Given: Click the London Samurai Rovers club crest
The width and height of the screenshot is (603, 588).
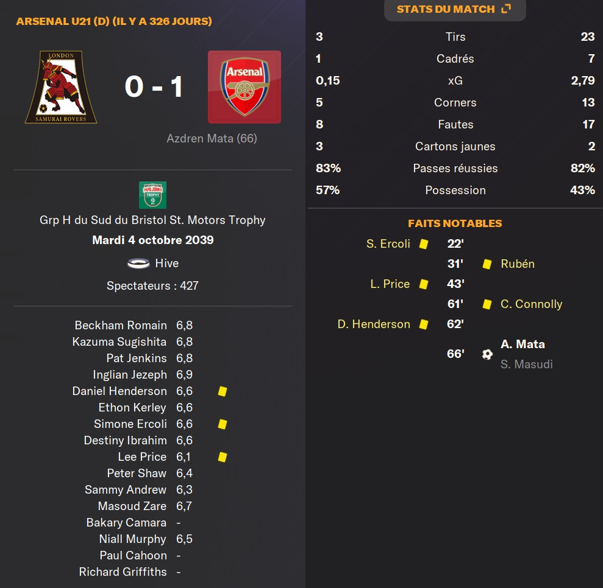Looking at the screenshot, I should (60, 87).
